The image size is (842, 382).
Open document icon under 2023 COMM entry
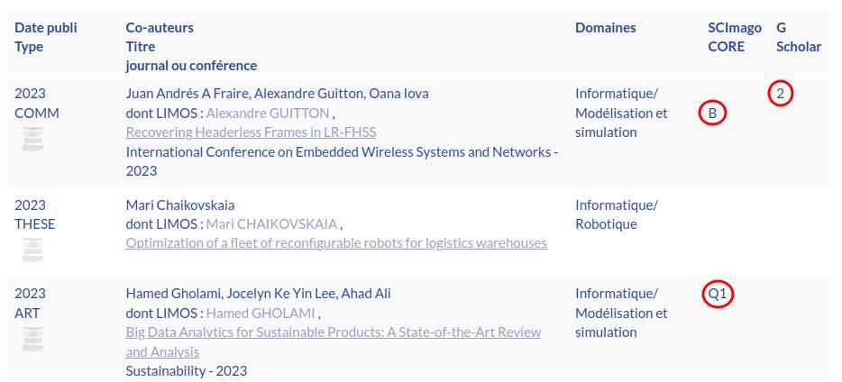click(x=32, y=140)
